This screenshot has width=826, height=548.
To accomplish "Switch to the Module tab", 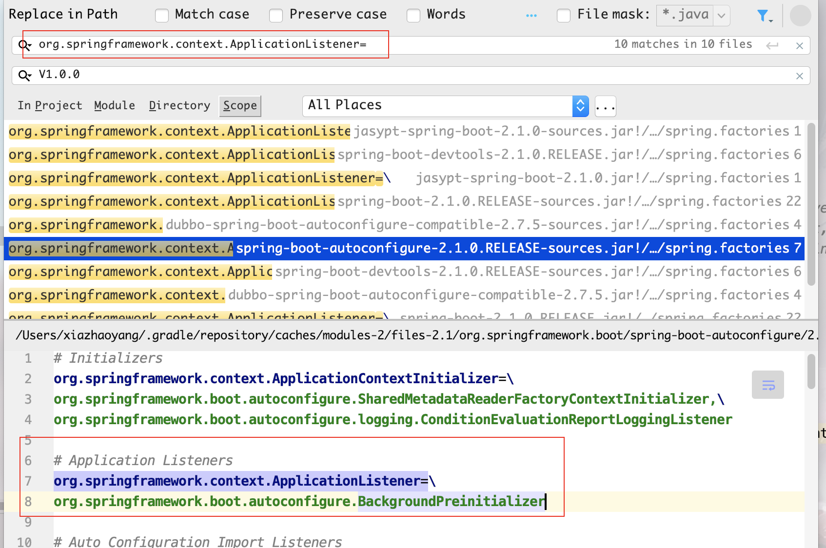I will pos(115,106).
